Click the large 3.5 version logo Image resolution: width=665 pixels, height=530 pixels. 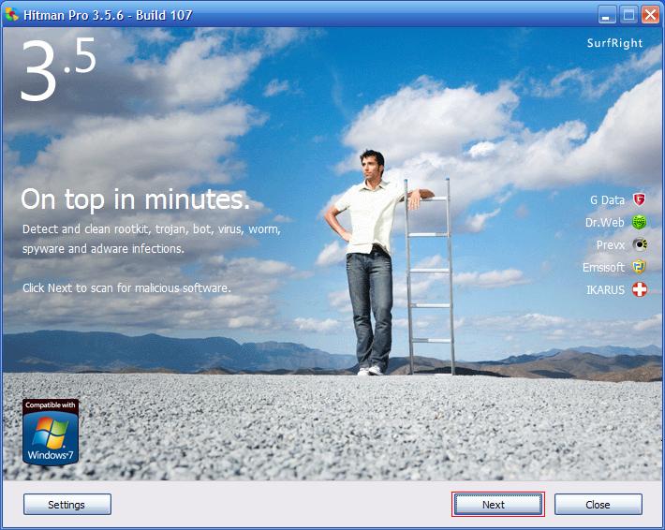click(58, 69)
